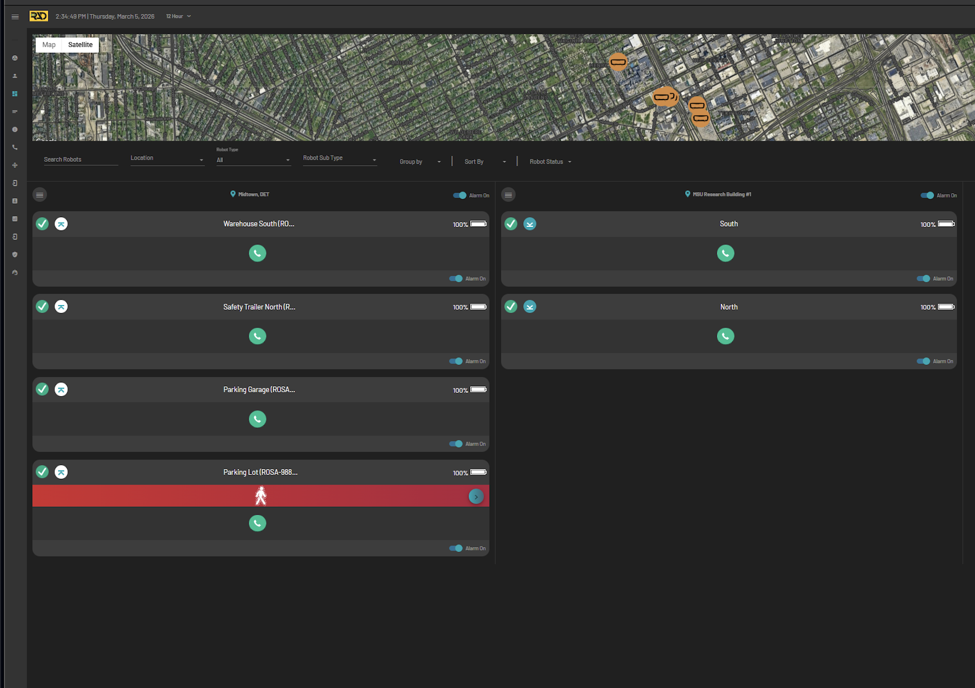Open the 12 Hour time format dropdown

click(178, 16)
